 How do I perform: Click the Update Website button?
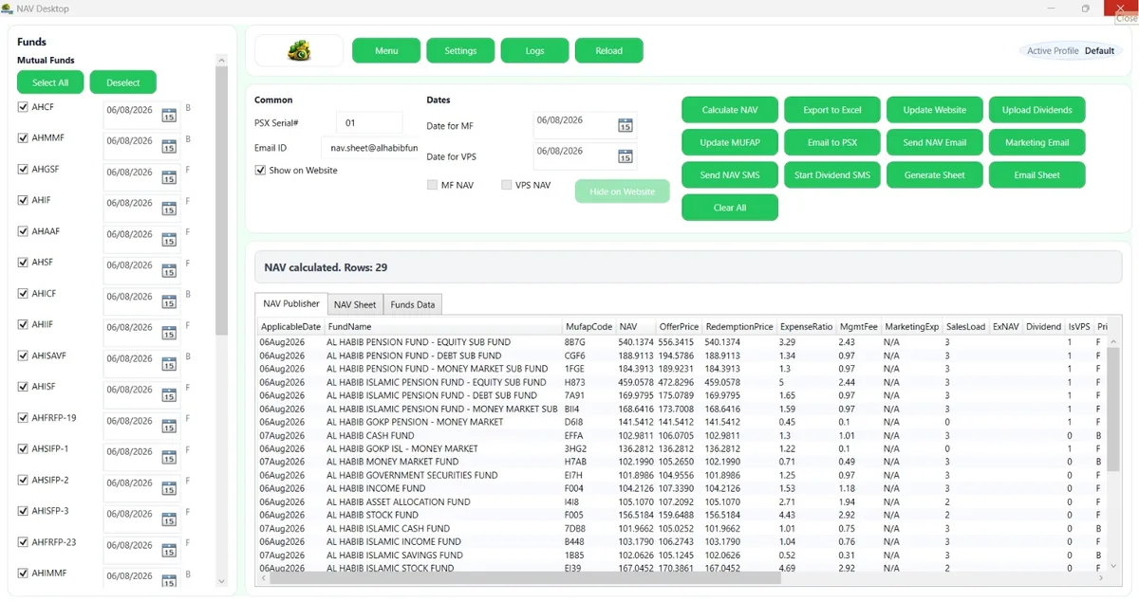(935, 110)
